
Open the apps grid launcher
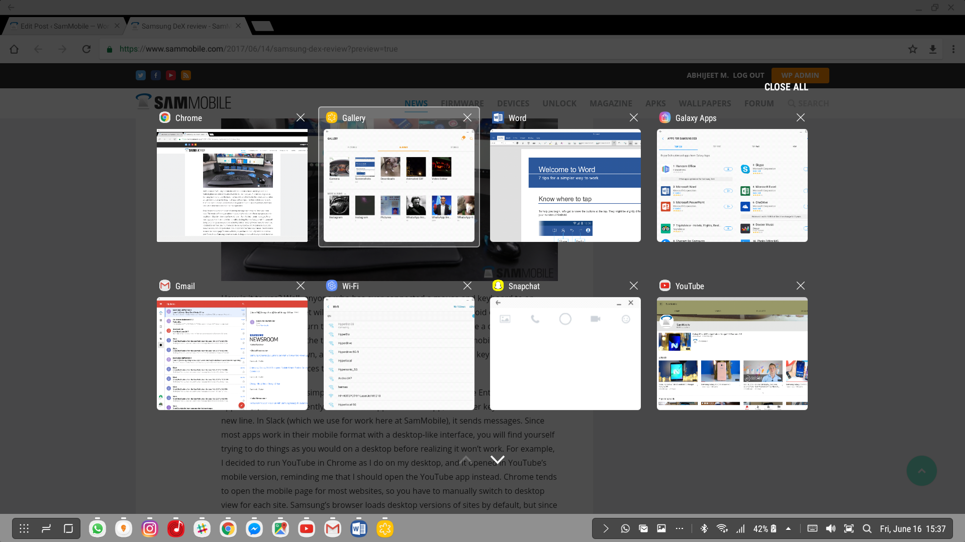tap(24, 528)
